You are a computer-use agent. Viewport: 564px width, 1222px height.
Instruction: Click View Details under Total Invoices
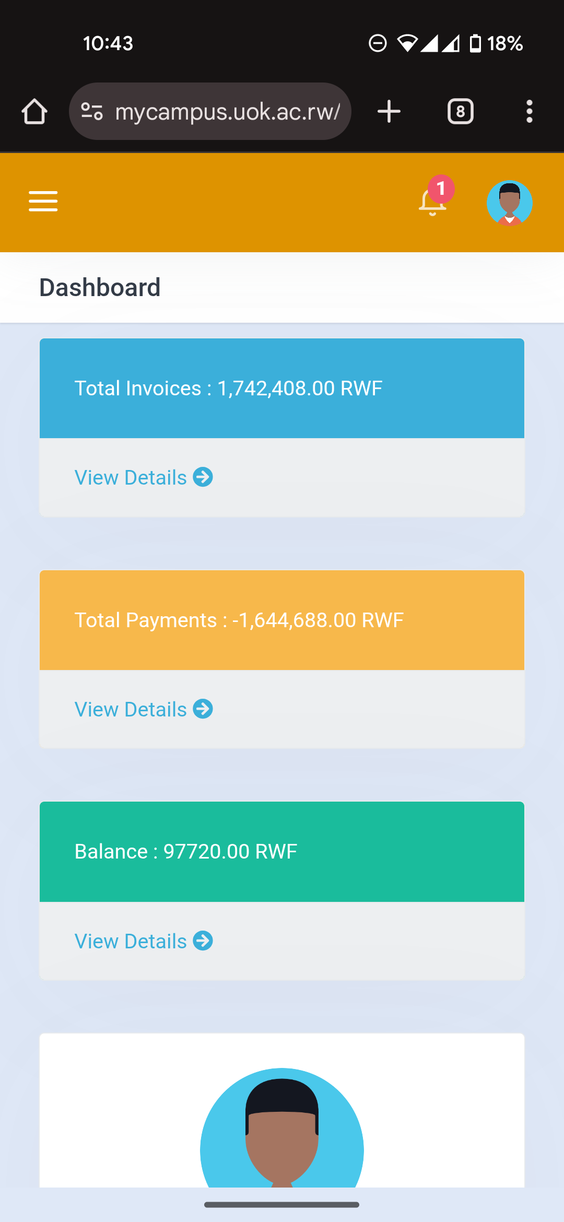point(131,477)
